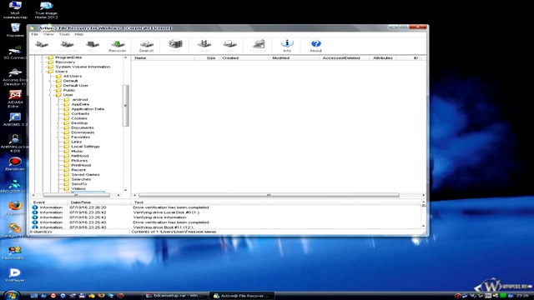Sort file list by Size column
Viewport: 534px width, 300px height.
[207, 58]
